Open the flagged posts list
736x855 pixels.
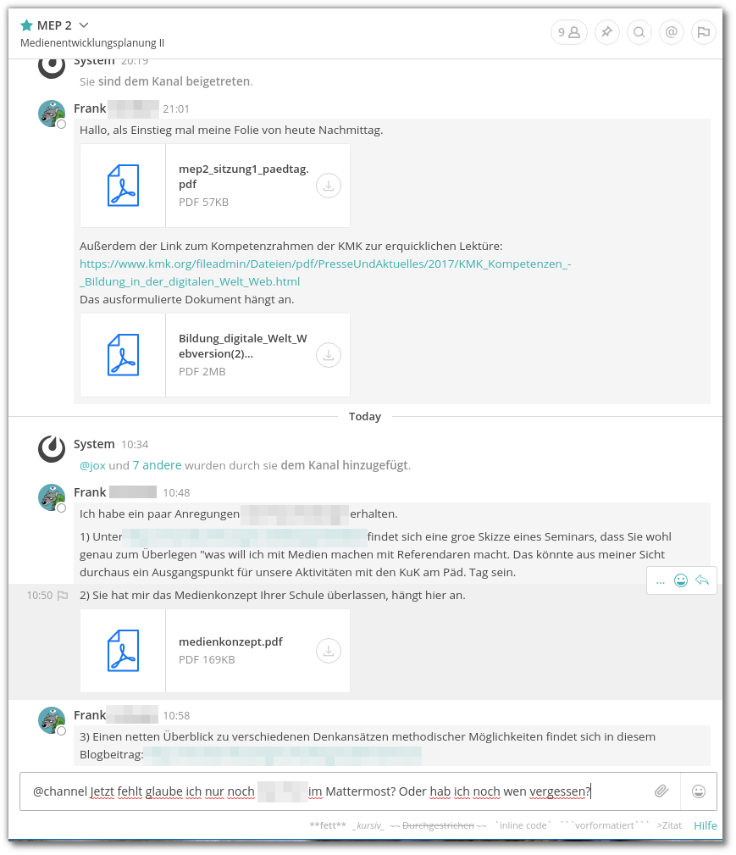[x=703, y=32]
